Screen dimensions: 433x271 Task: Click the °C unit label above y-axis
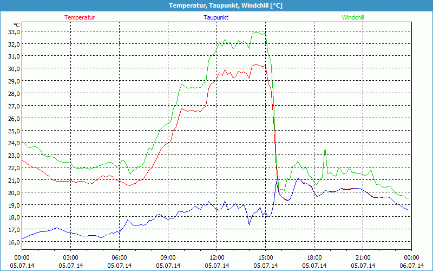(x=17, y=25)
